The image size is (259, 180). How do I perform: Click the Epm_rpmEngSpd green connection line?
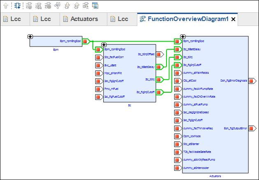132,41
